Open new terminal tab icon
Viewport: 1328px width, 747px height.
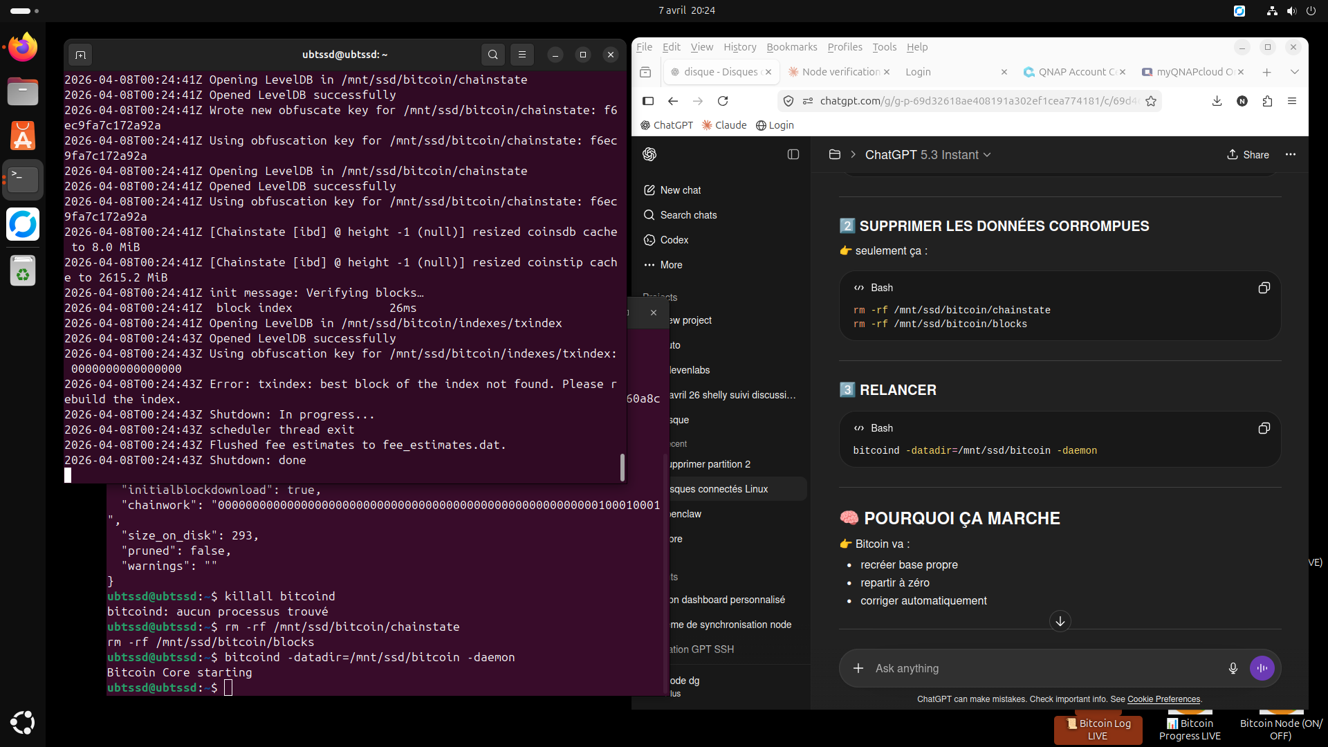click(x=81, y=55)
